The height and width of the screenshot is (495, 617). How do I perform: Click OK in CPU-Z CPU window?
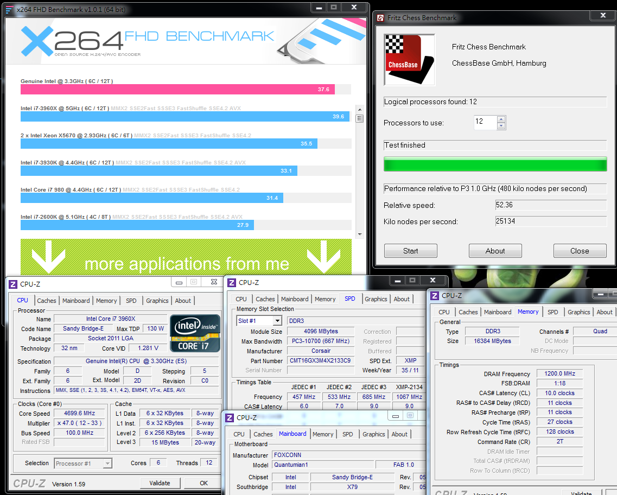(203, 483)
